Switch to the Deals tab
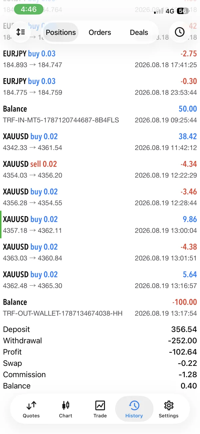 pos(139,32)
